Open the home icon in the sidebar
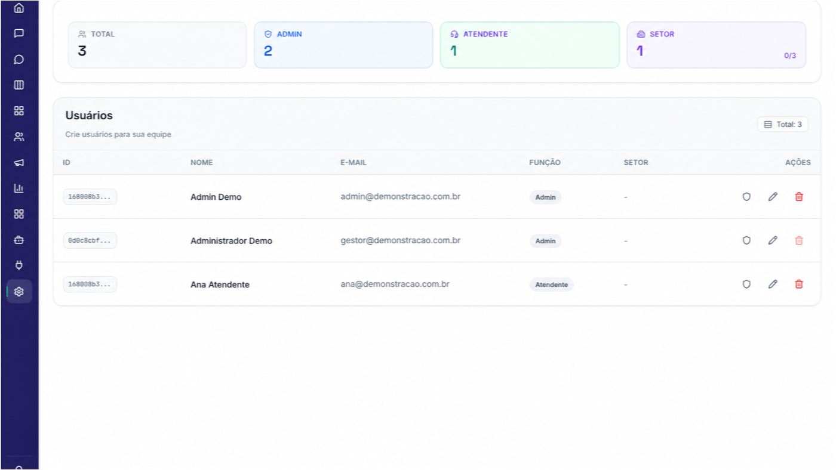Image resolution: width=836 pixels, height=470 pixels. click(19, 8)
